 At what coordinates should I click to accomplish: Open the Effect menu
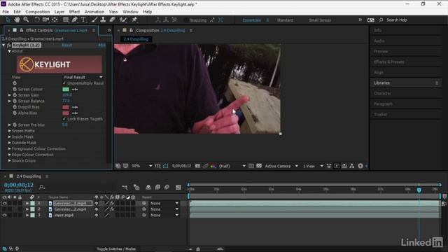[x=74, y=12]
